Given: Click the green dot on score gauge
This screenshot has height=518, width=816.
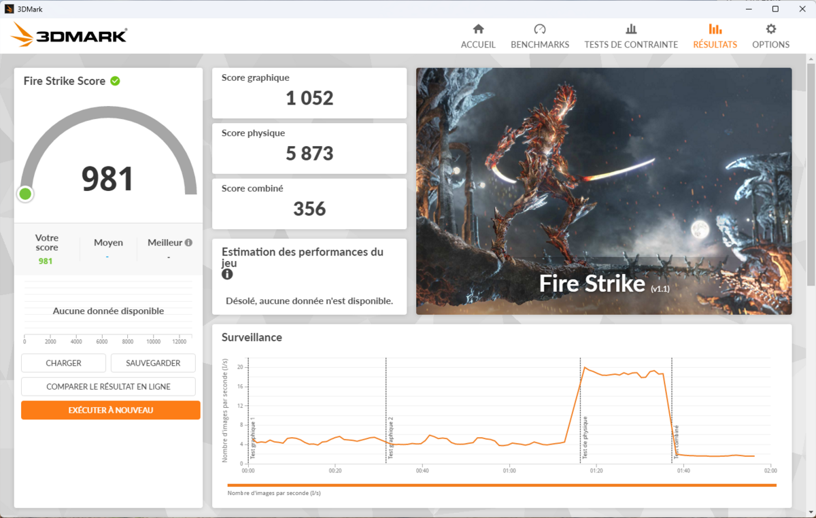Looking at the screenshot, I should pos(25,194).
